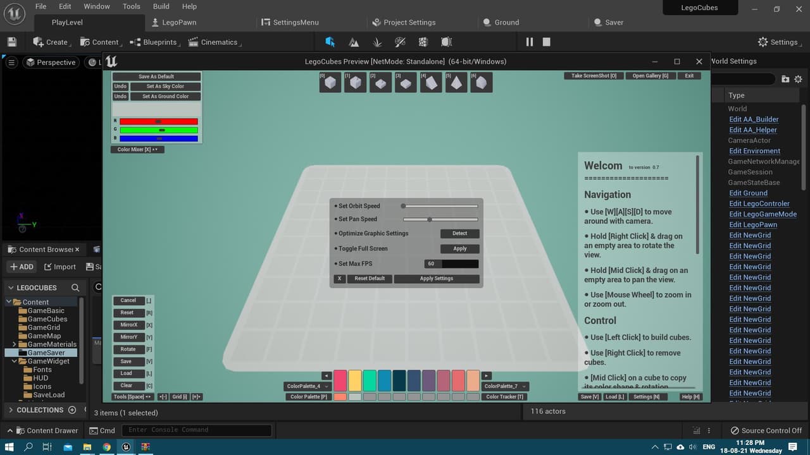The width and height of the screenshot is (810, 455).
Task: Switch to Landscape mode icon
Action: 354,42
